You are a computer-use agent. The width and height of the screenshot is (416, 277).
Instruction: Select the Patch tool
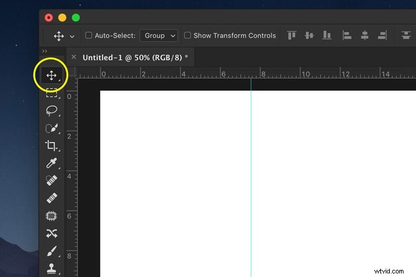tap(51, 216)
